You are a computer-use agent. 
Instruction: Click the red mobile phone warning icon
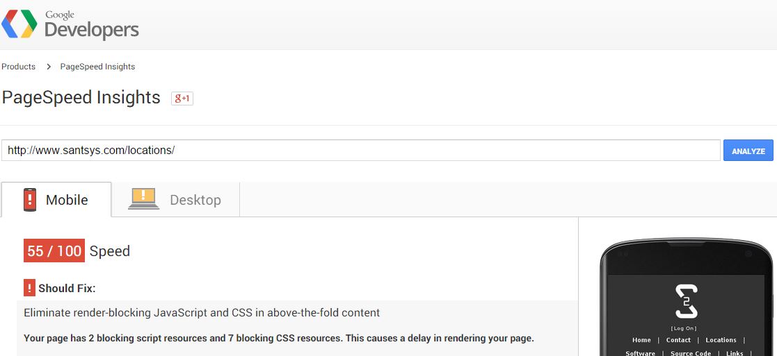pos(30,200)
